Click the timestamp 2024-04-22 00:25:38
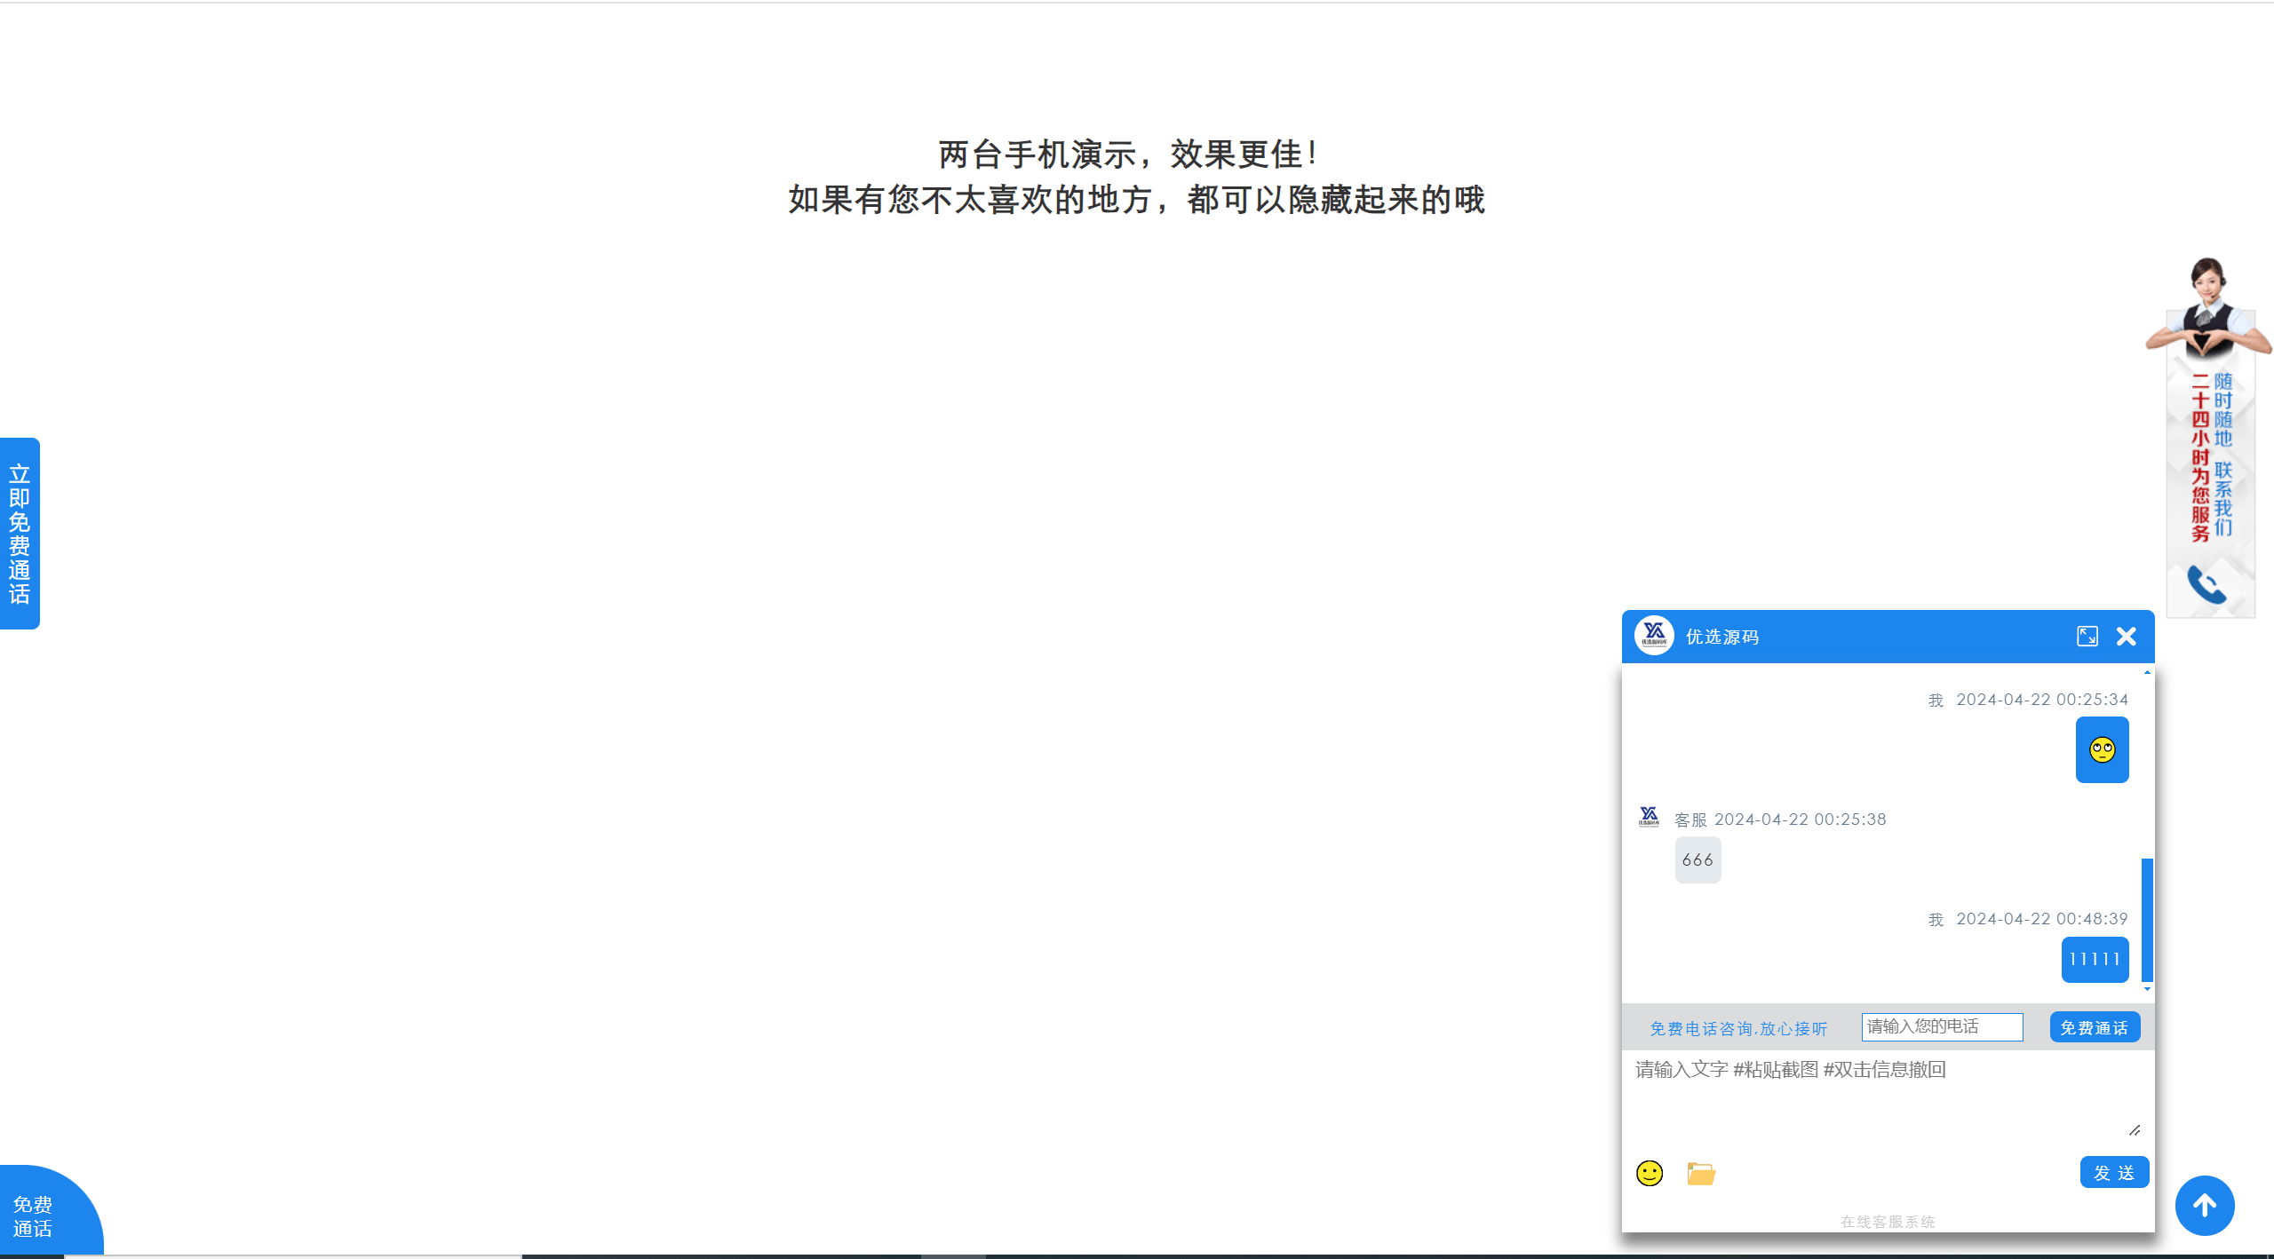This screenshot has height=1259, width=2274. (1801, 820)
